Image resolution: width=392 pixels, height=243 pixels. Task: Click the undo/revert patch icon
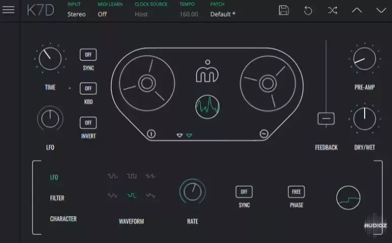click(x=308, y=11)
